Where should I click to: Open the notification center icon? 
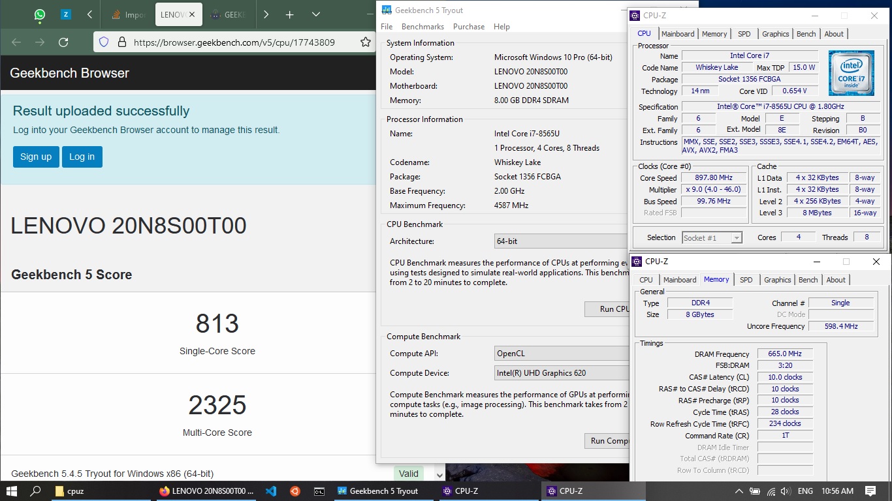[x=870, y=491]
